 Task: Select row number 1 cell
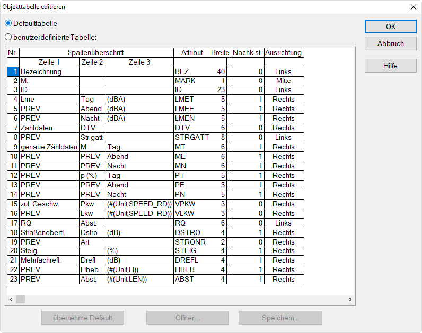13,72
